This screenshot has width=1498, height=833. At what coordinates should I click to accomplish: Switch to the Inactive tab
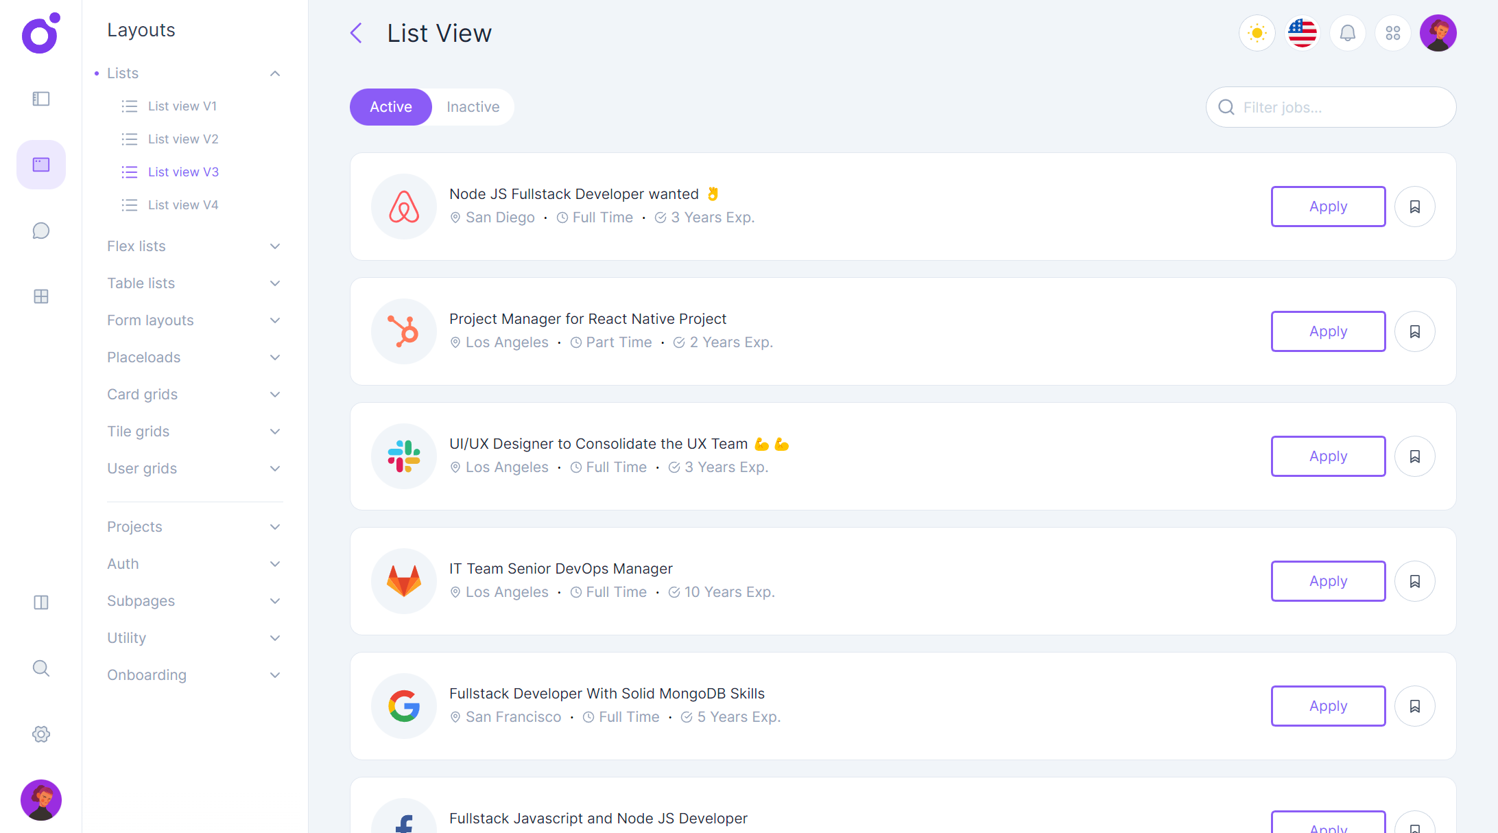[473, 106]
